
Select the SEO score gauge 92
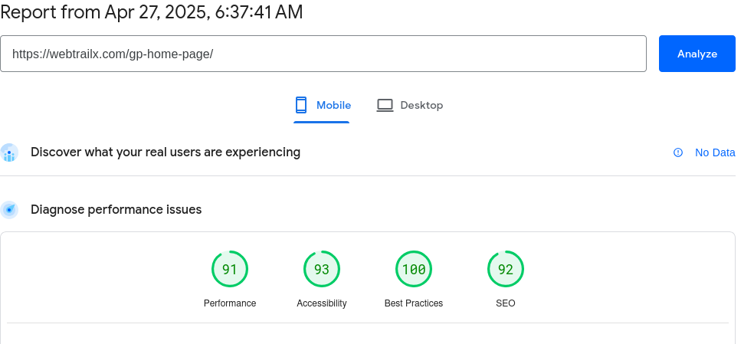[x=506, y=269]
